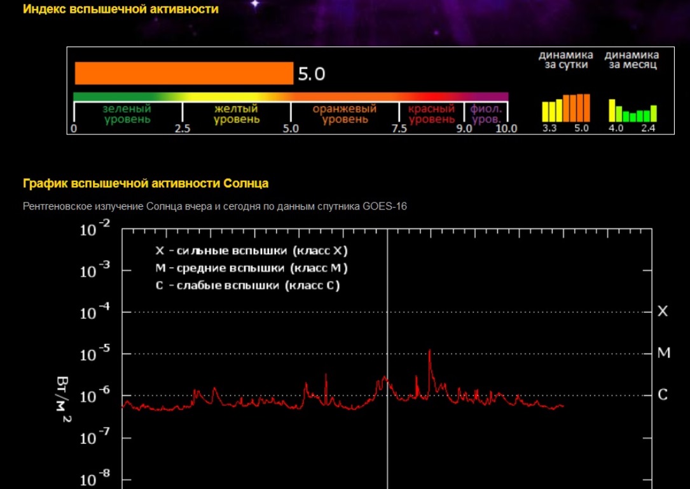Open the "динамика за месяц" mini bar chart
The width and height of the screenshot is (690, 489).
[x=632, y=111]
